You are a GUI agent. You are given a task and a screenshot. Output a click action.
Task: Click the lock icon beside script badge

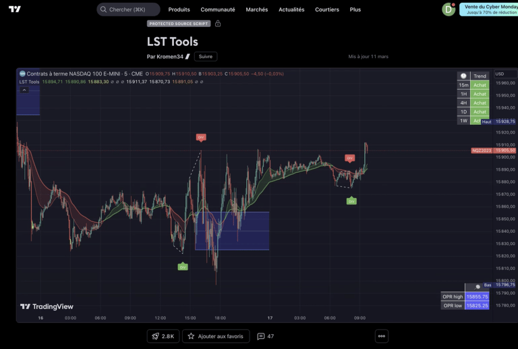click(x=218, y=24)
